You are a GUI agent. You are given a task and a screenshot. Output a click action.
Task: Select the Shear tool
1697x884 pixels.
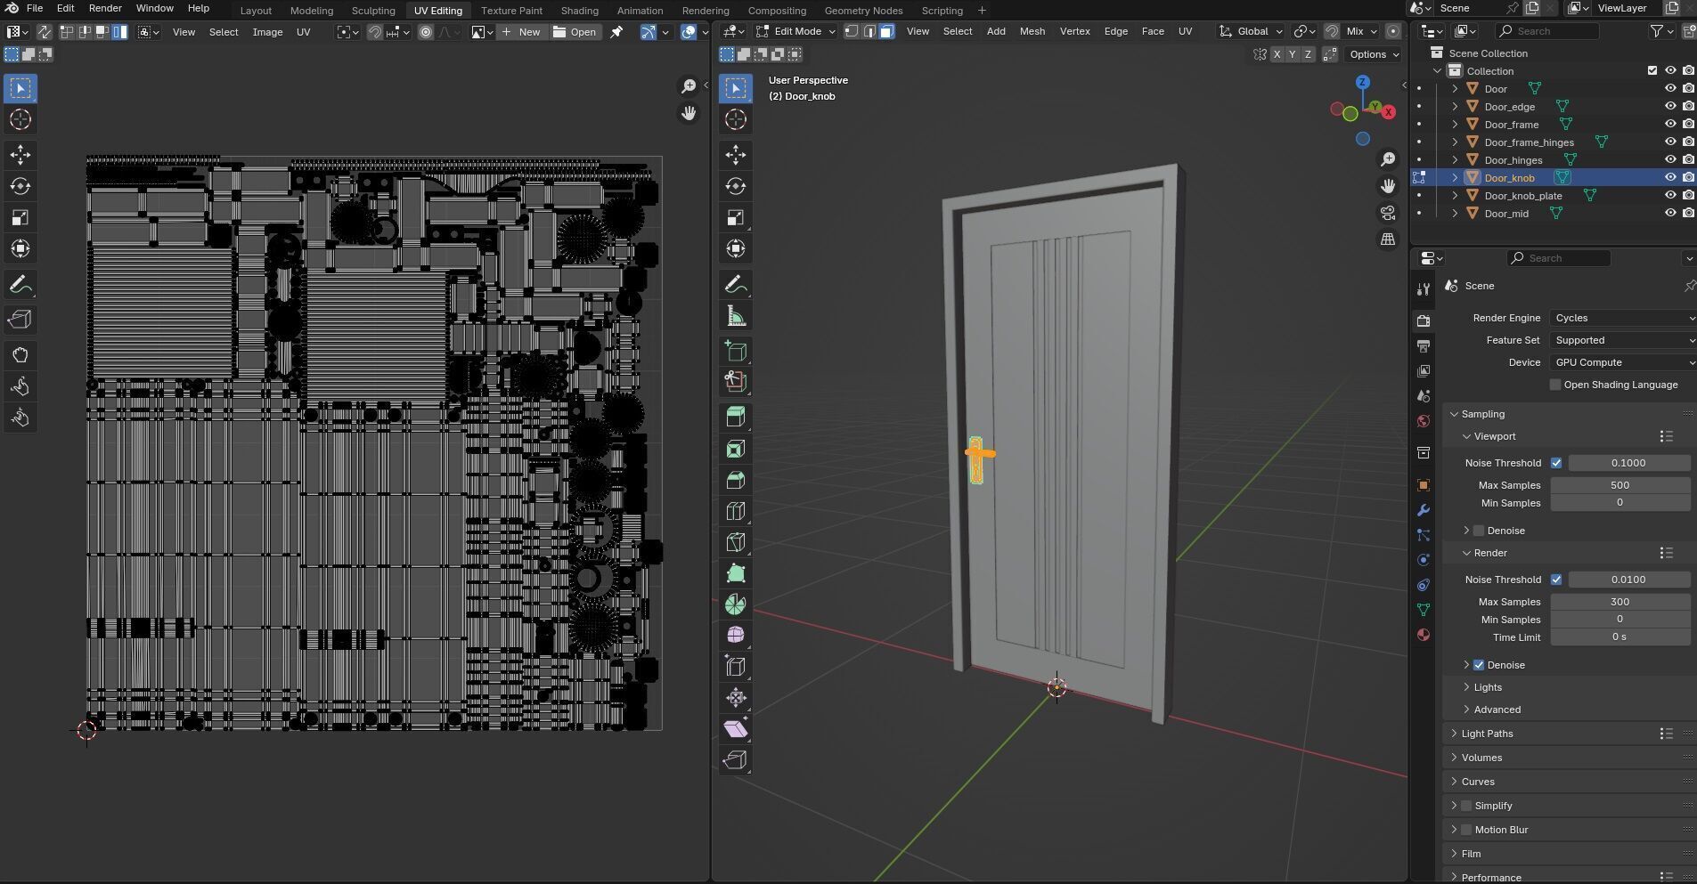pos(736,729)
